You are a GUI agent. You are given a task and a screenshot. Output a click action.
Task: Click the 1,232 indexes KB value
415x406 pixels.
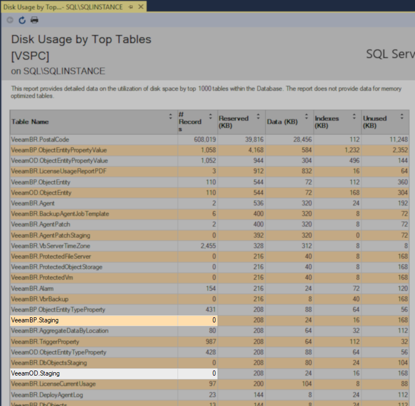tap(352, 150)
